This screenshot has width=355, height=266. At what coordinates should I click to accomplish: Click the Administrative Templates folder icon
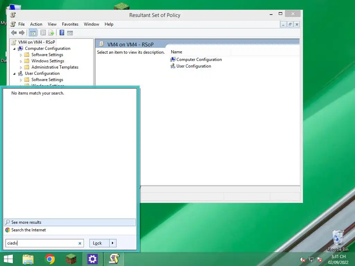click(27, 67)
